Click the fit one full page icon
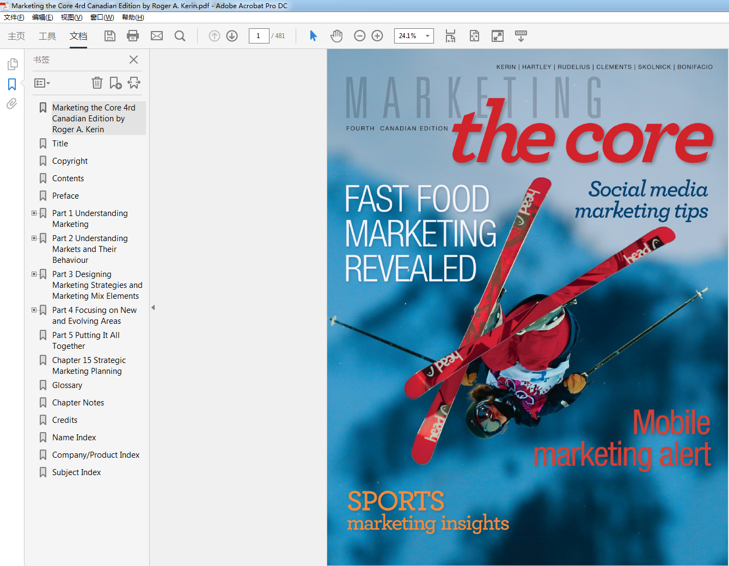This screenshot has width=729, height=566. (474, 36)
